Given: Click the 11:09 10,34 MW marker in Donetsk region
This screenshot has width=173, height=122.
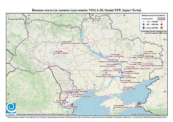Looking at the screenshot, I should (142, 66).
